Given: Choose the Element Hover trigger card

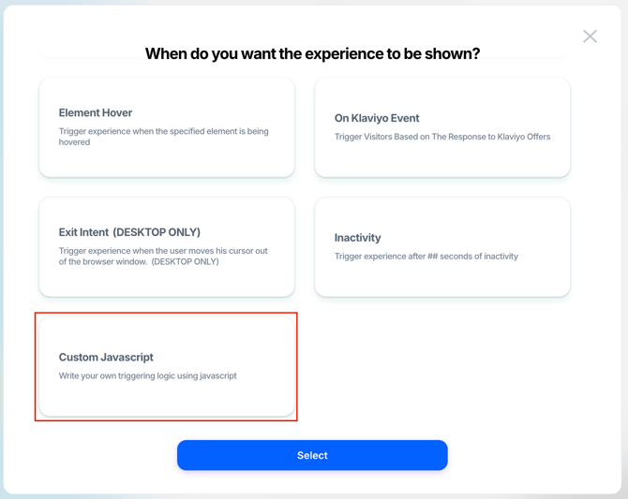Looking at the screenshot, I should (167, 127).
